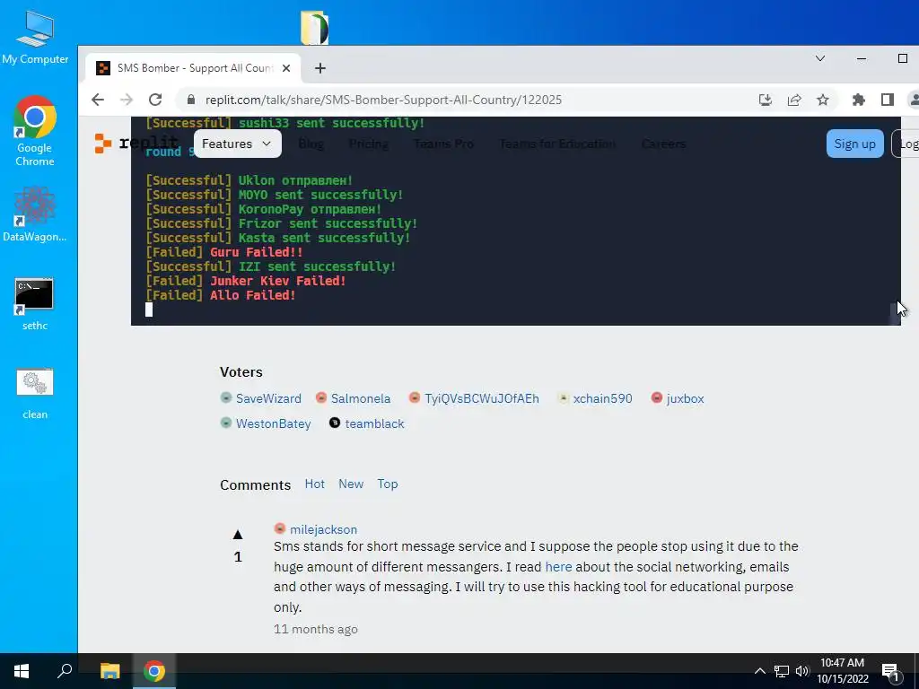Image resolution: width=919 pixels, height=689 pixels.
Task: Click the Chrome icon in the taskbar
Action: [x=154, y=671]
